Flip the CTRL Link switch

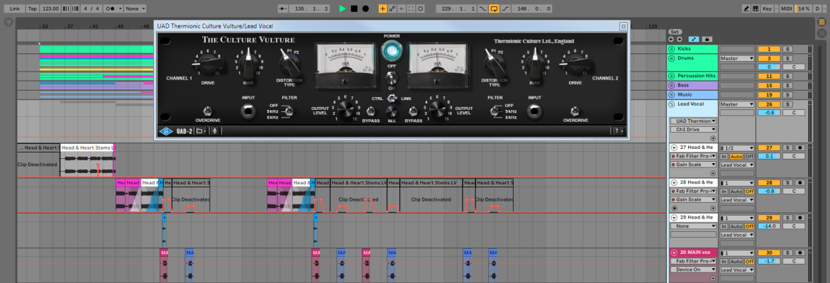click(392, 99)
